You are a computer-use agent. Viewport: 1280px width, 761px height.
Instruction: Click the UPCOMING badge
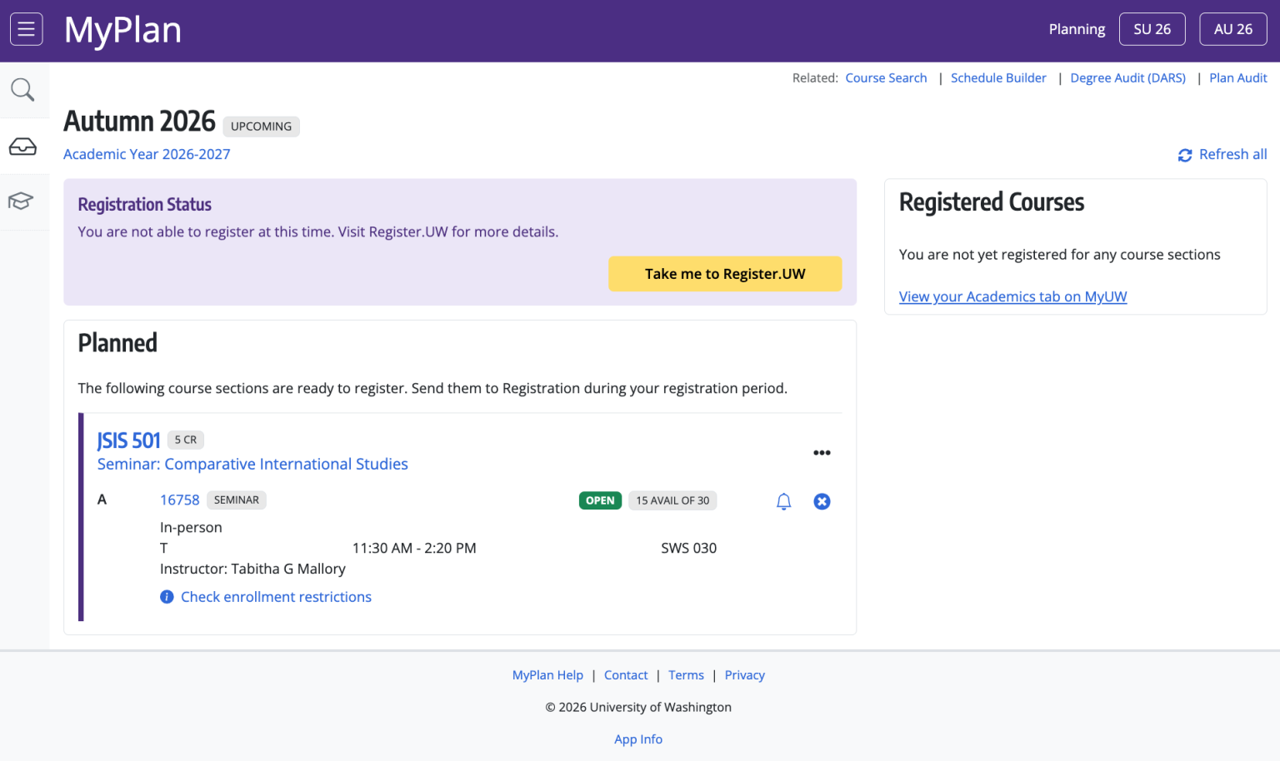tap(261, 127)
